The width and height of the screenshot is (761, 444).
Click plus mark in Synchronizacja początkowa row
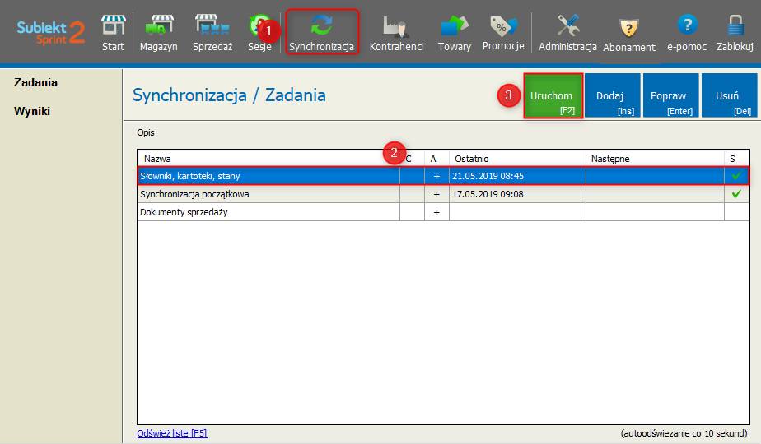click(437, 194)
